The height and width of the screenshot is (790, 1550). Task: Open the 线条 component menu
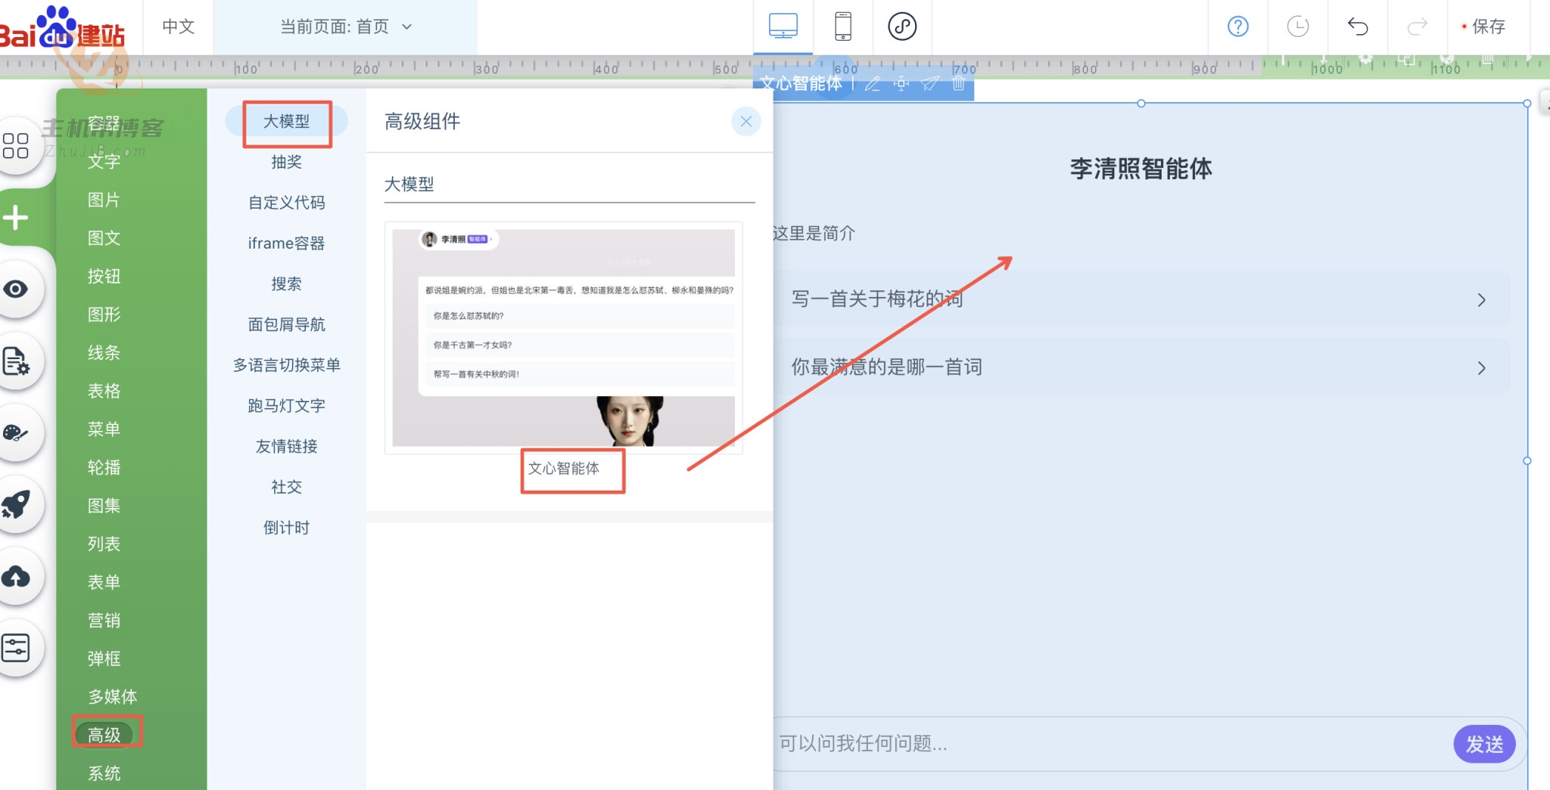[x=104, y=352]
